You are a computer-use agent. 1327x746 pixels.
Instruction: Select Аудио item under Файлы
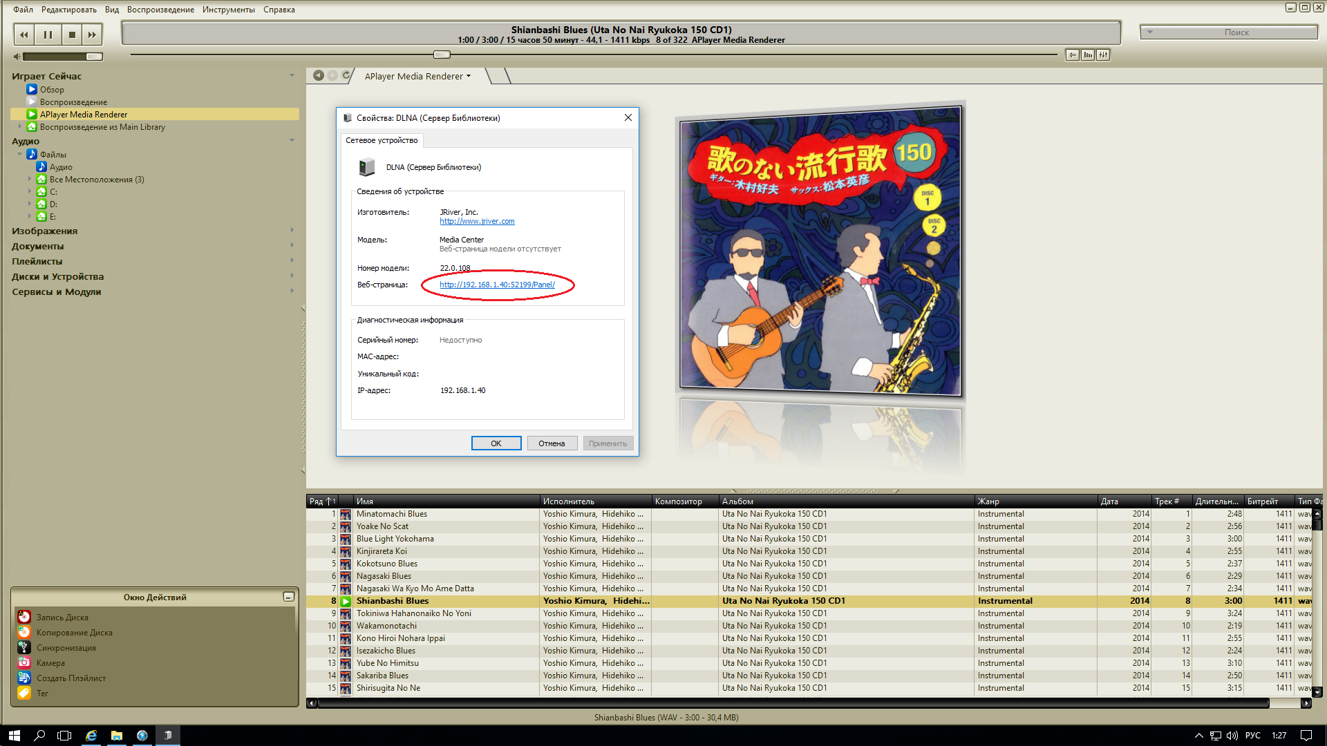[61, 167]
